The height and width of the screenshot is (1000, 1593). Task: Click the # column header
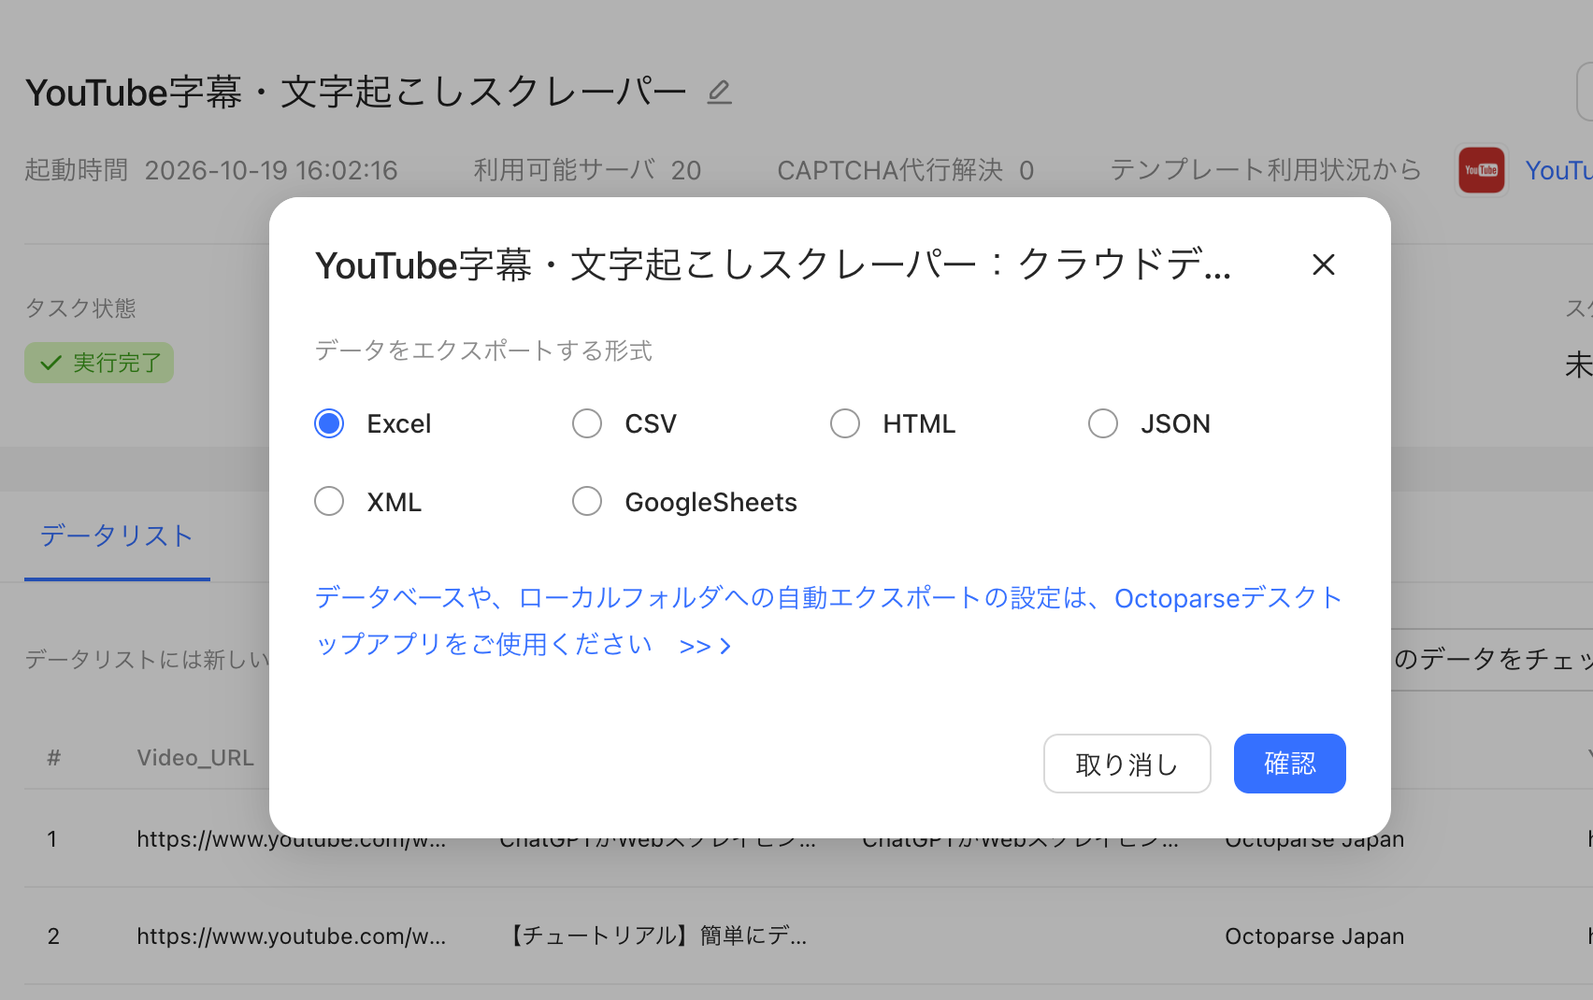tap(54, 758)
